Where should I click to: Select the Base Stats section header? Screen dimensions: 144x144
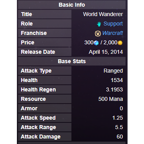click(x=72, y=61)
